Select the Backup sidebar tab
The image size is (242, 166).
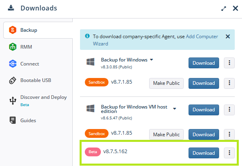tap(38, 30)
